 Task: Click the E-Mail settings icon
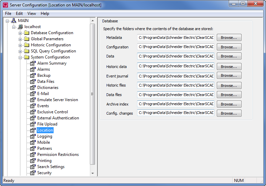coord(33,94)
